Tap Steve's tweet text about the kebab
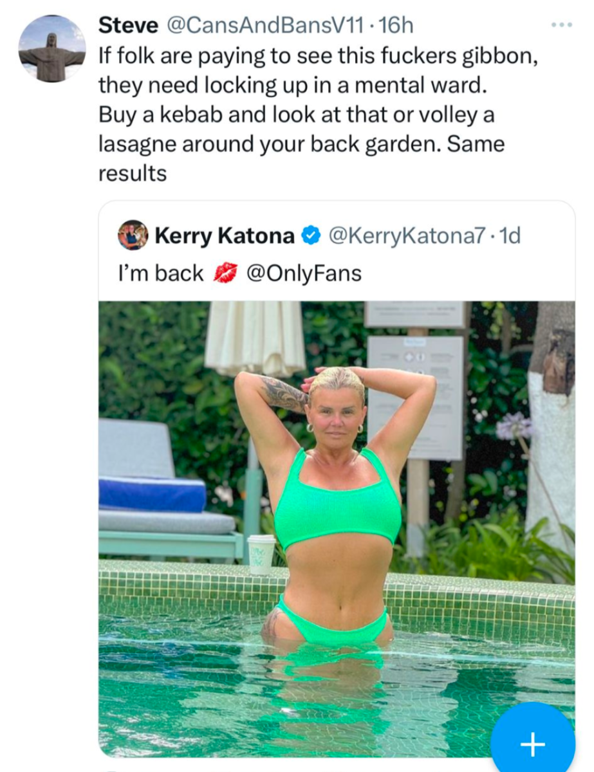This screenshot has height=772, width=594. (x=296, y=115)
